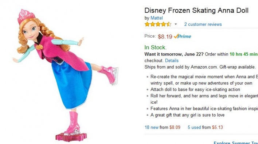258x144 pixels.
Task: Show the 18 new offers
Action: (x=151, y=127)
